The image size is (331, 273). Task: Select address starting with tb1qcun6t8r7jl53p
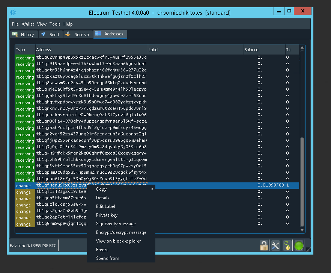pyautogui.click(x=92, y=179)
